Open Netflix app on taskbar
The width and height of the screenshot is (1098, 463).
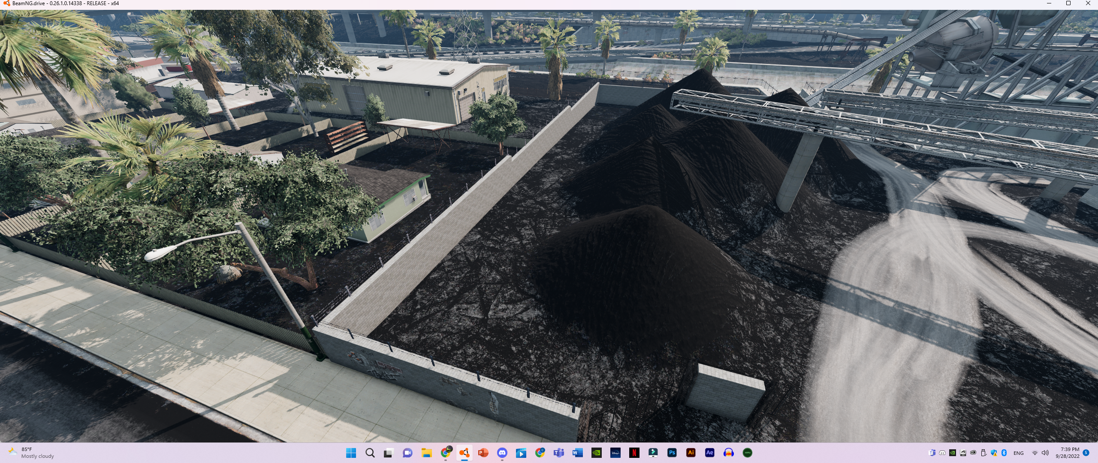pyautogui.click(x=634, y=453)
